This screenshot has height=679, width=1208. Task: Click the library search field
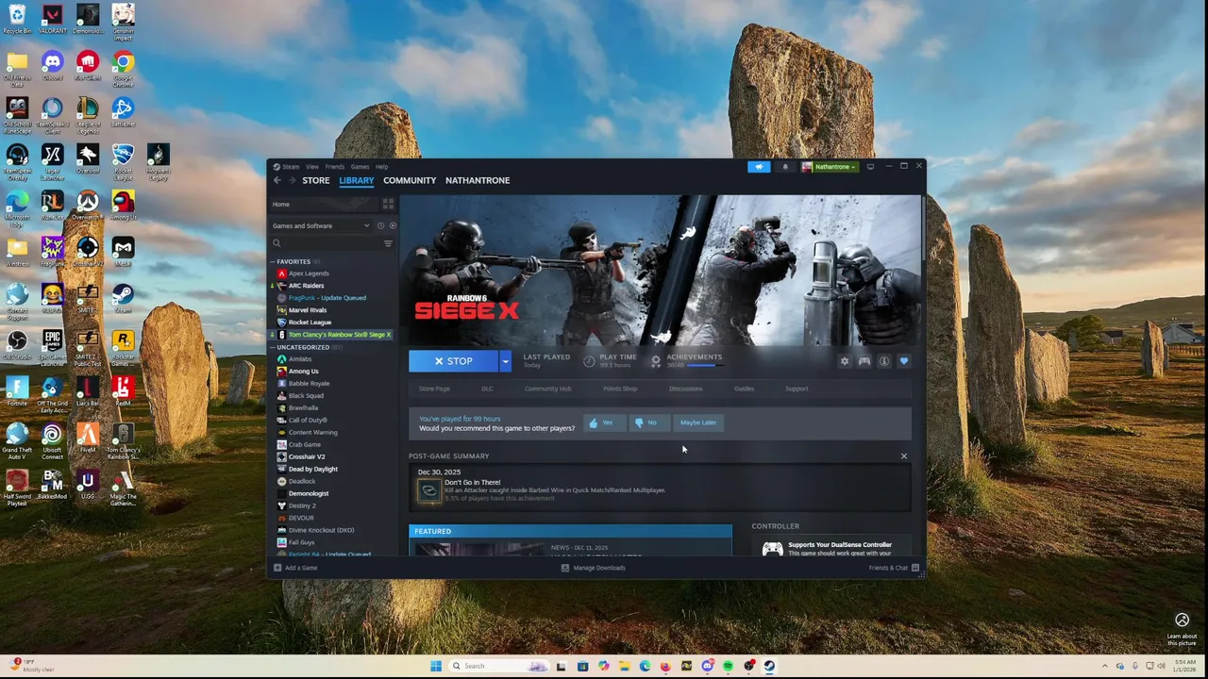[x=330, y=243]
